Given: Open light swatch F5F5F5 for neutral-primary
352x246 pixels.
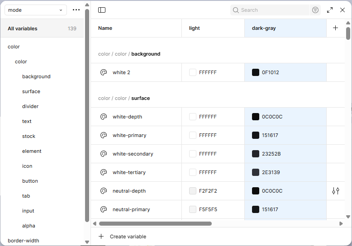Looking at the screenshot, I should coord(193,209).
